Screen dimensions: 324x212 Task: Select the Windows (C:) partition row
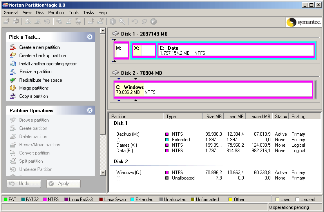(x=210, y=172)
